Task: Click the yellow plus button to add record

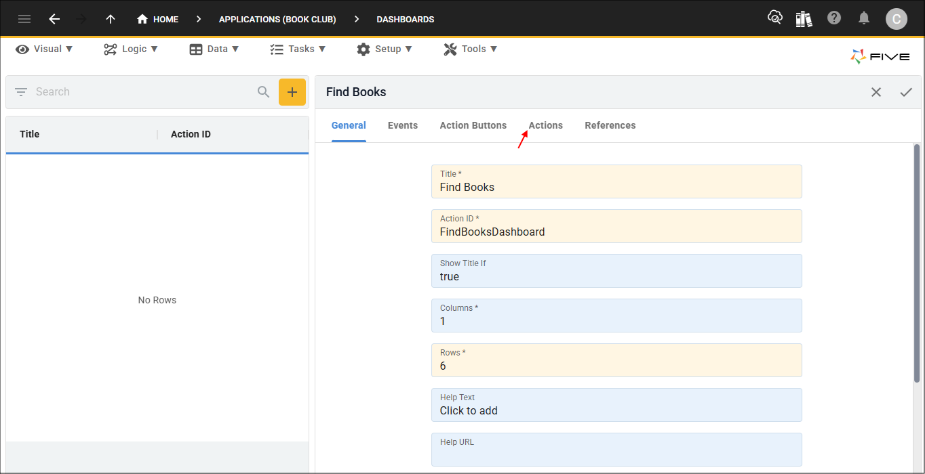Action: coord(292,91)
